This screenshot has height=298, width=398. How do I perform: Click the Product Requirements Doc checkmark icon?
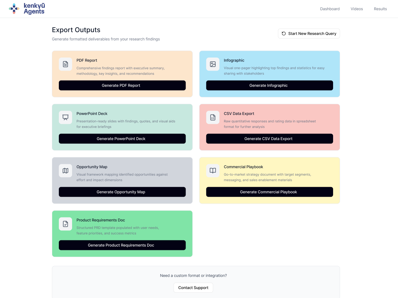click(x=65, y=224)
